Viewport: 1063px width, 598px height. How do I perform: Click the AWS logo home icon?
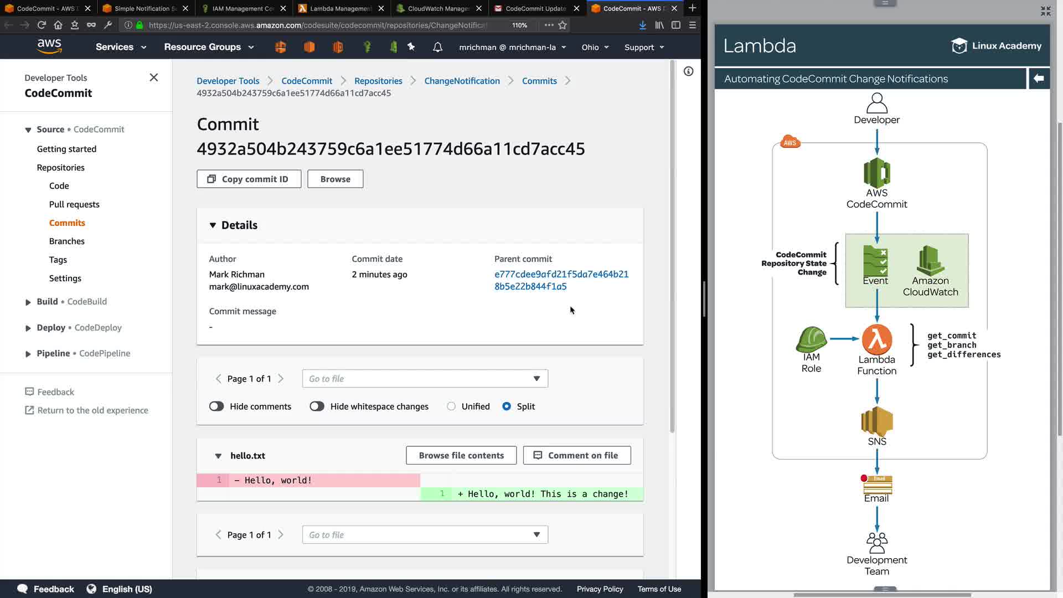click(49, 47)
